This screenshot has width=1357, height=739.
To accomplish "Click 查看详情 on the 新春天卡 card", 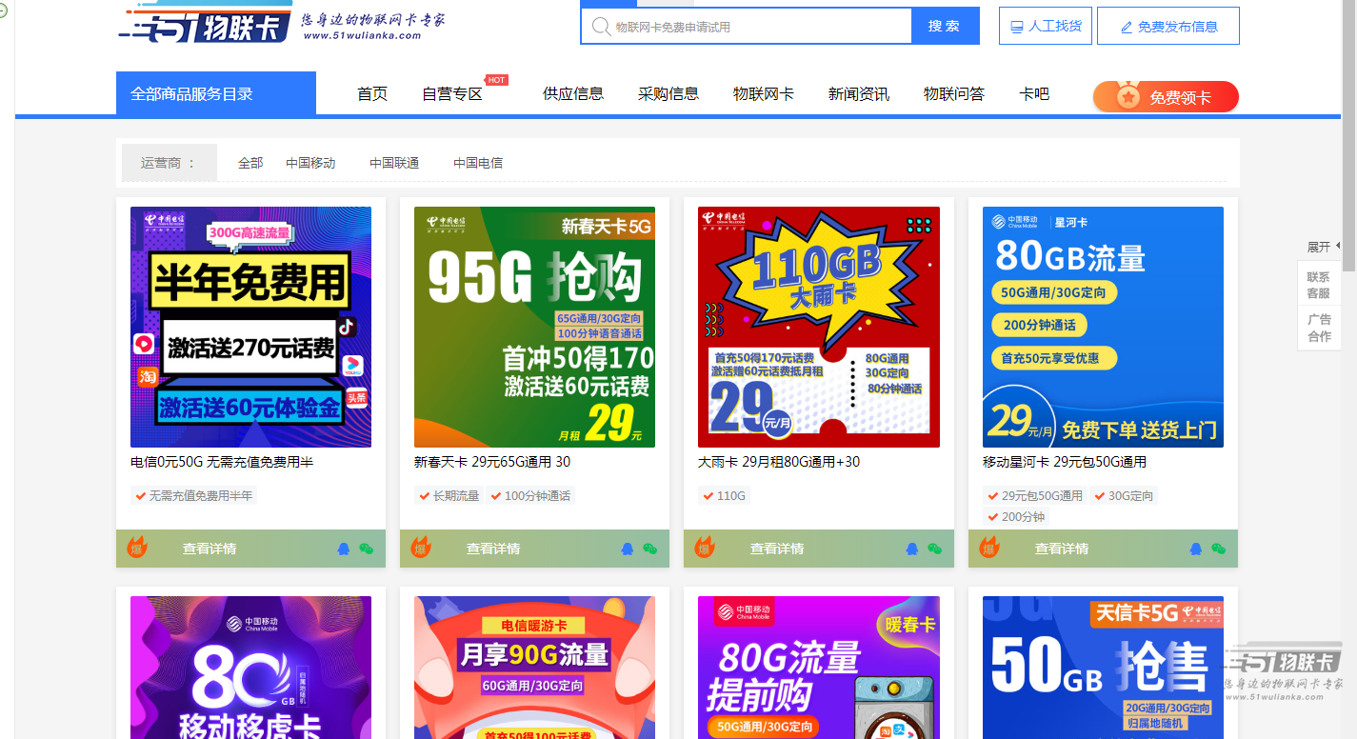I will click(493, 549).
